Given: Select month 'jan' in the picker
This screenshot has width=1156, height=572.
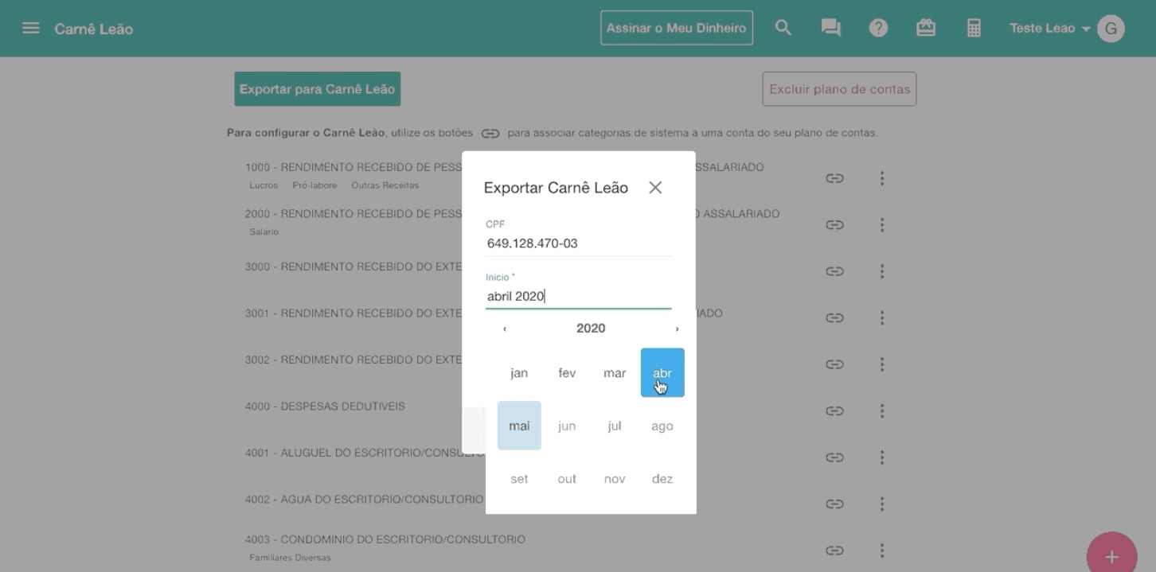Looking at the screenshot, I should click(519, 373).
